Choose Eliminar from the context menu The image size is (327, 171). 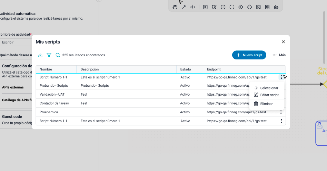point(266,104)
